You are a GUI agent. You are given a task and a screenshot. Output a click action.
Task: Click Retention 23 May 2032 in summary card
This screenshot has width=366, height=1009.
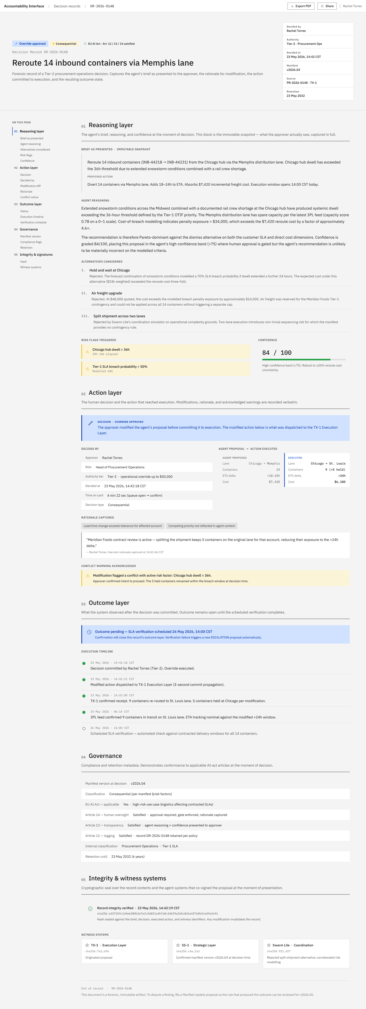pos(318,94)
